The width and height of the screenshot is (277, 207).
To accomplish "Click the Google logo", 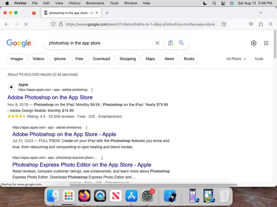I will (19, 43).
